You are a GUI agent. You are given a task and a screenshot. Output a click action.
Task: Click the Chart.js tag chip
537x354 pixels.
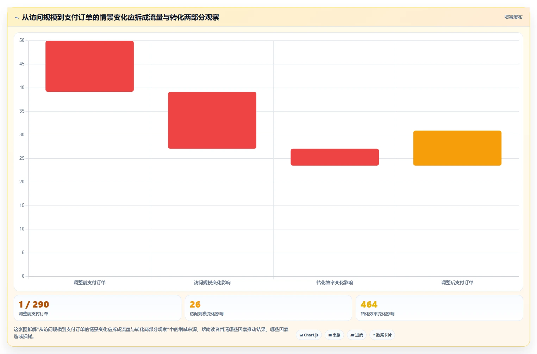tap(309, 335)
